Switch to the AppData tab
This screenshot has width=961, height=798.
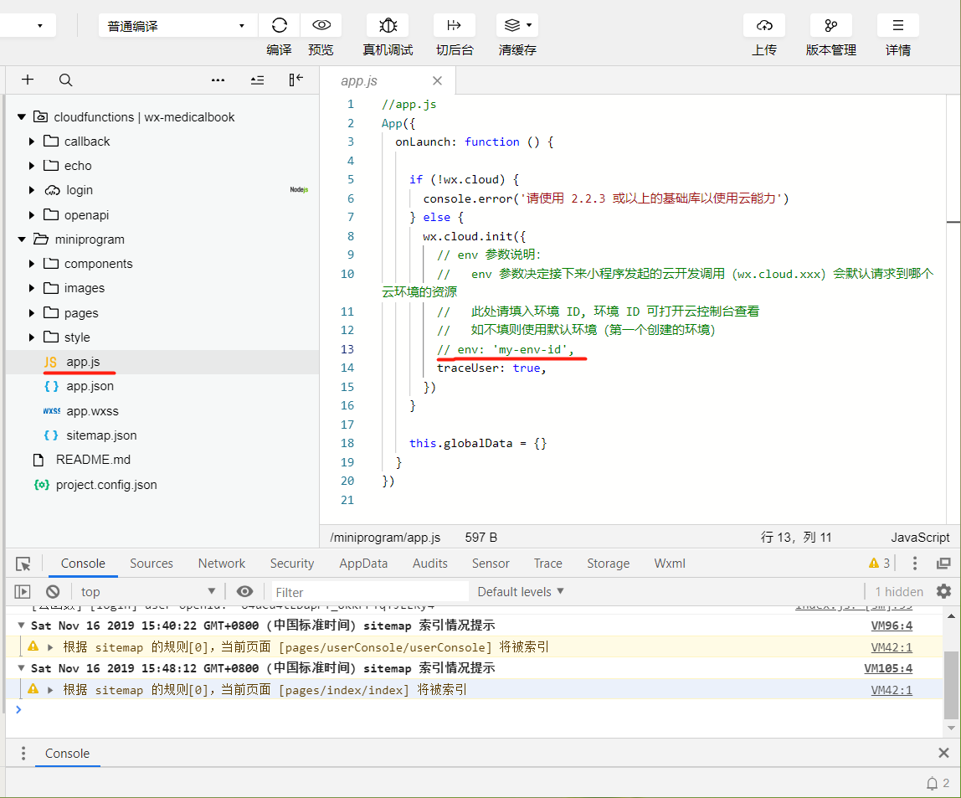coord(363,564)
